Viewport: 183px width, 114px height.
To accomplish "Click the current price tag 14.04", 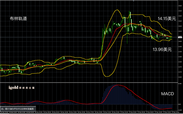I will (180, 37).
